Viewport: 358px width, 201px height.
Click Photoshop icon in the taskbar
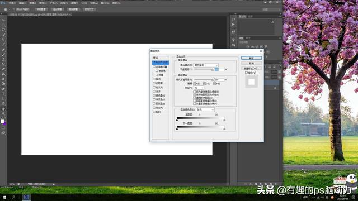tap(26, 197)
